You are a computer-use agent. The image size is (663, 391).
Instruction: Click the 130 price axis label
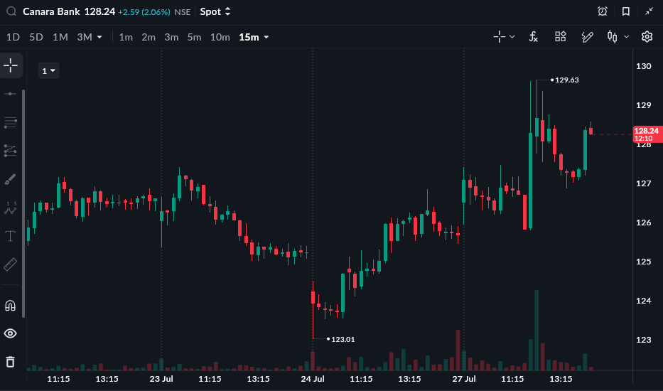(x=644, y=66)
